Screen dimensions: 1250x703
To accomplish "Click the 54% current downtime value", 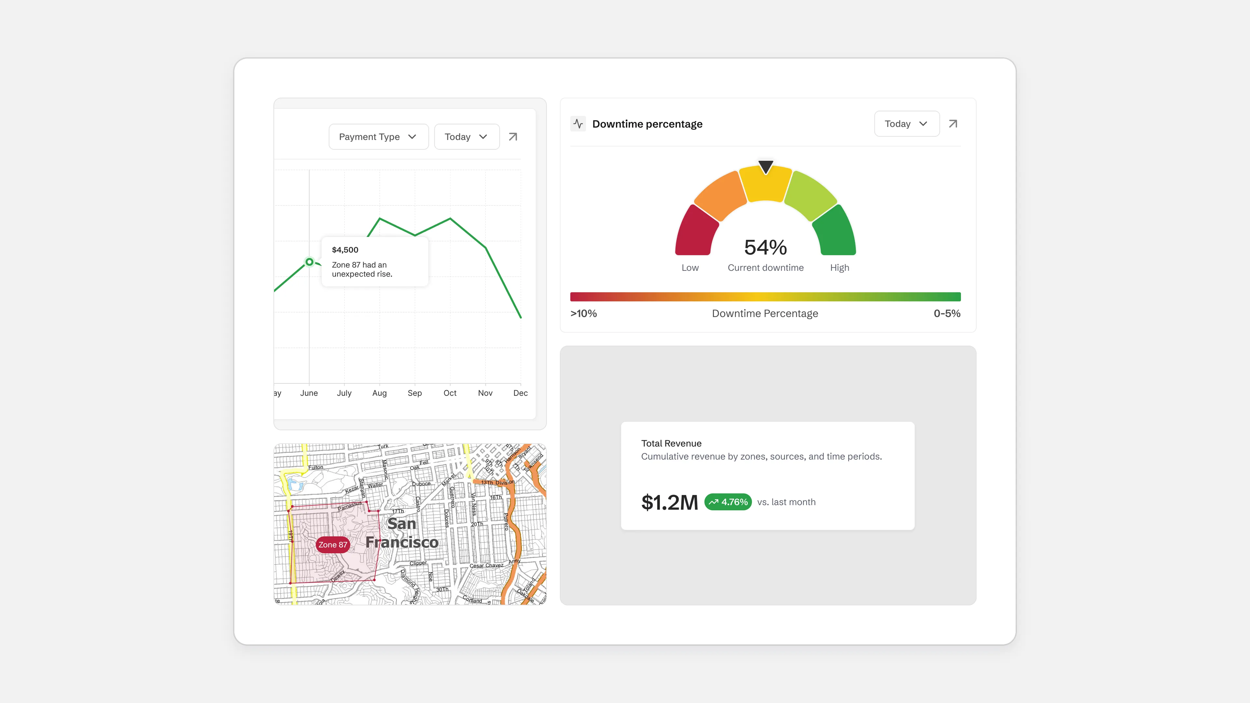I will pyautogui.click(x=766, y=247).
